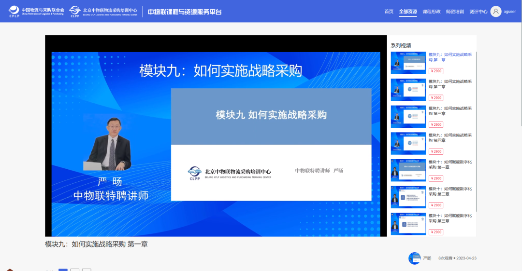Click ¥2900 price tag of 模块九 第一章
522x271 pixels.
click(436, 71)
